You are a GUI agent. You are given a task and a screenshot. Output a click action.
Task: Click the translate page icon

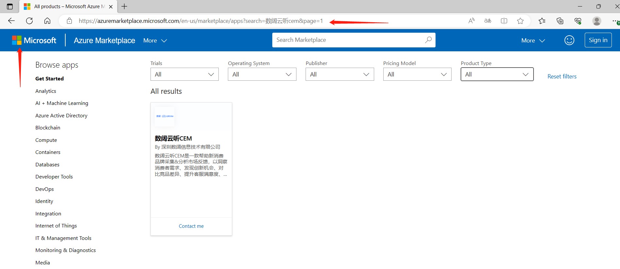click(487, 21)
